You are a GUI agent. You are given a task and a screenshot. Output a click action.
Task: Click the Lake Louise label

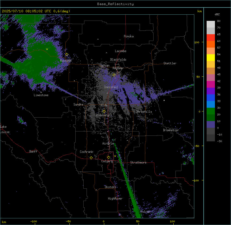[x=5, y=129]
